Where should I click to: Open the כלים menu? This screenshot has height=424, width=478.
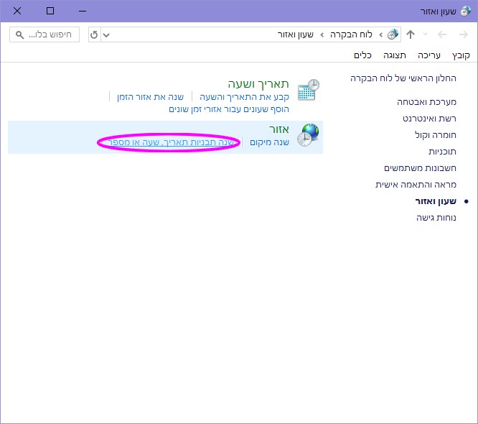pyautogui.click(x=362, y=55)
